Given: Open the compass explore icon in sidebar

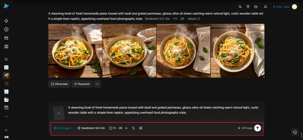Looking at the screenshot, I should [x=6, y=29].
